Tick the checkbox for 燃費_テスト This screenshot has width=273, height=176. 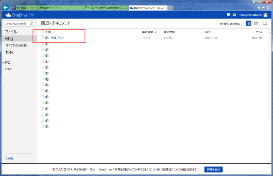click(x=42, y=38)
